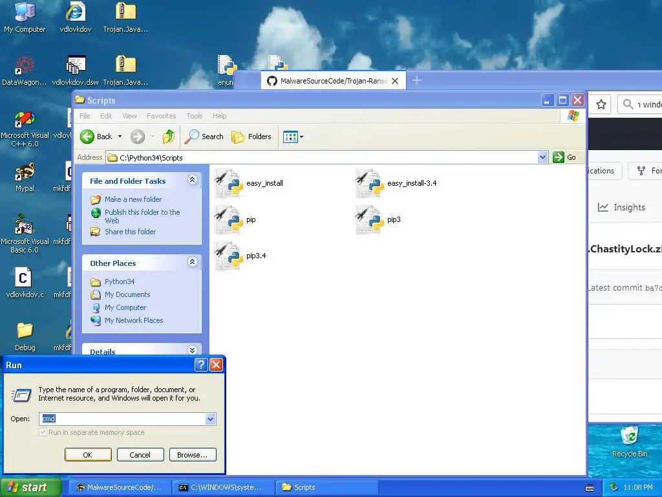Open Insights tab in browser window

coord(621,207)
